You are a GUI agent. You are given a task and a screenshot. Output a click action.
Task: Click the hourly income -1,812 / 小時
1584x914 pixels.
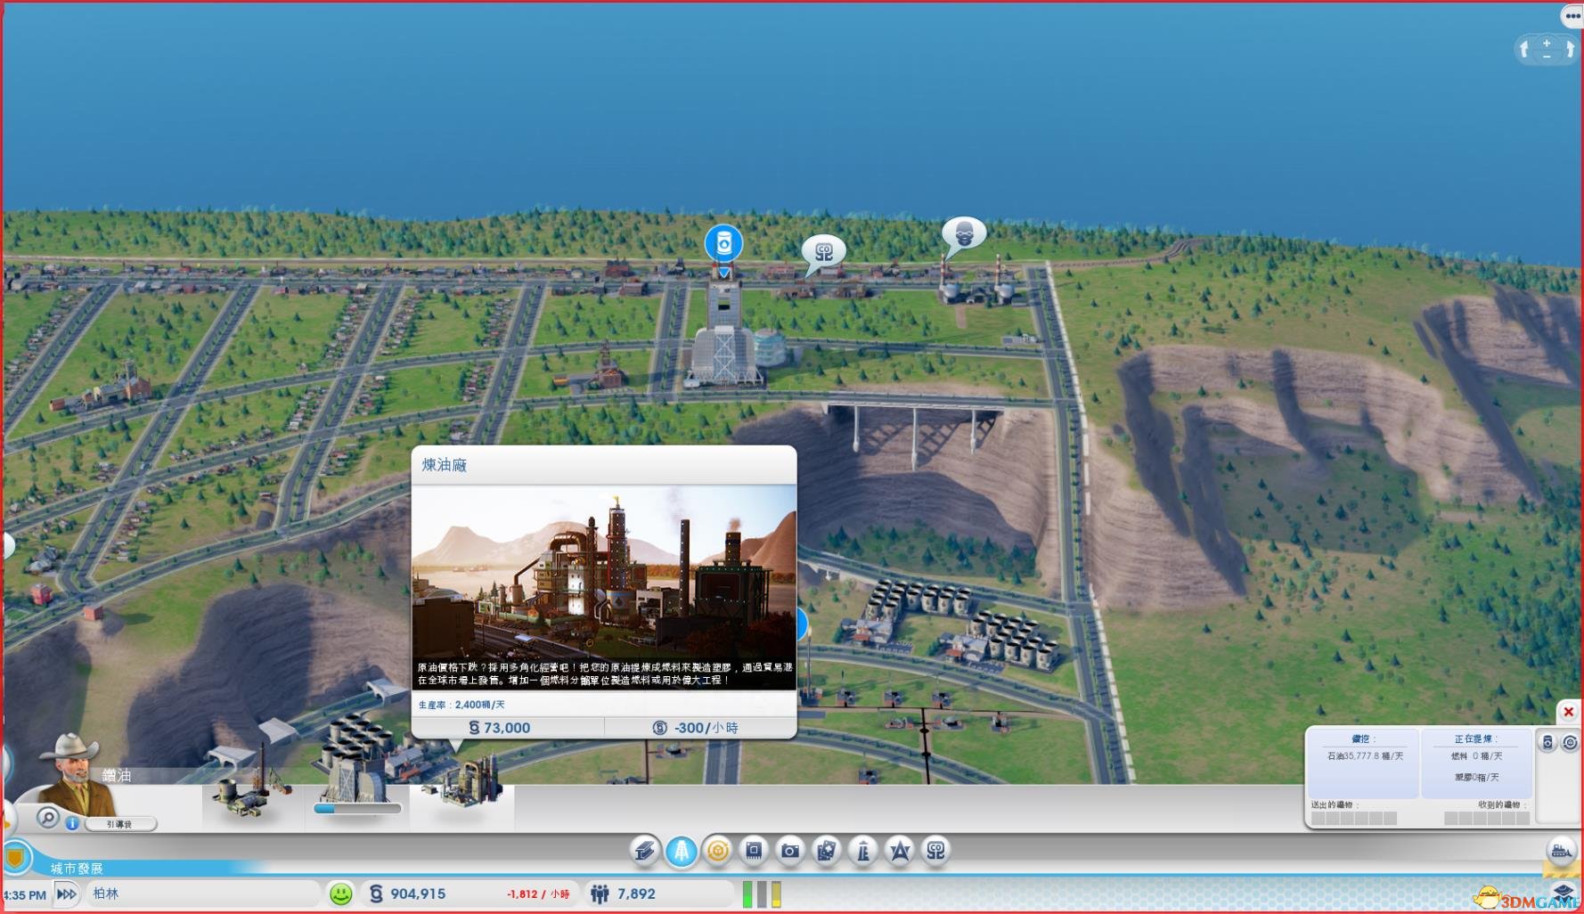pyautogui.click(x=538, y=894)
